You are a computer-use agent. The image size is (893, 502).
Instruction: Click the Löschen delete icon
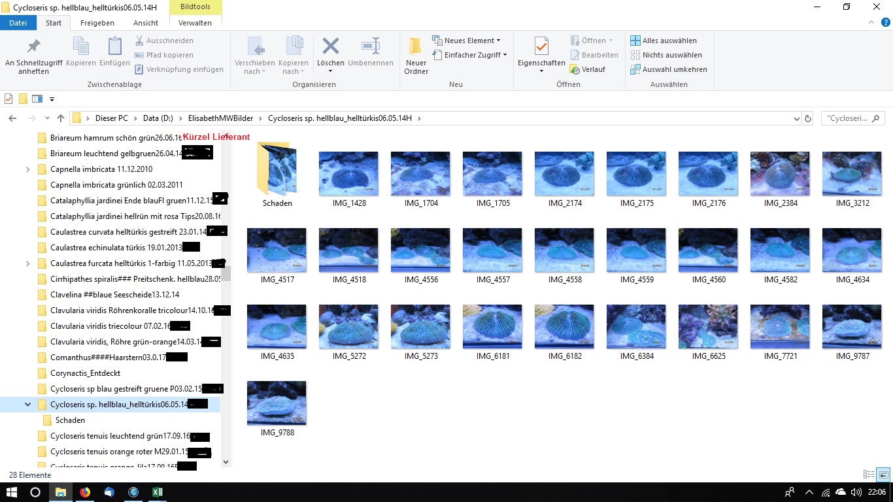pyautogui.click(x=331, y=47)
